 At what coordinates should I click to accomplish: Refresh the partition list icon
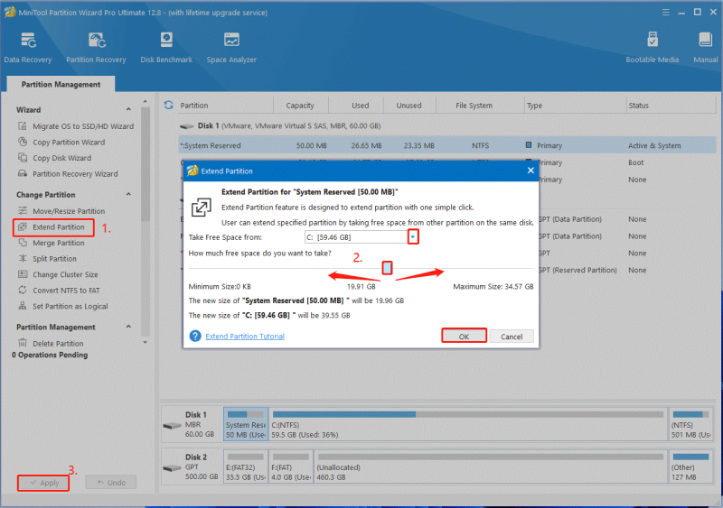169,105
